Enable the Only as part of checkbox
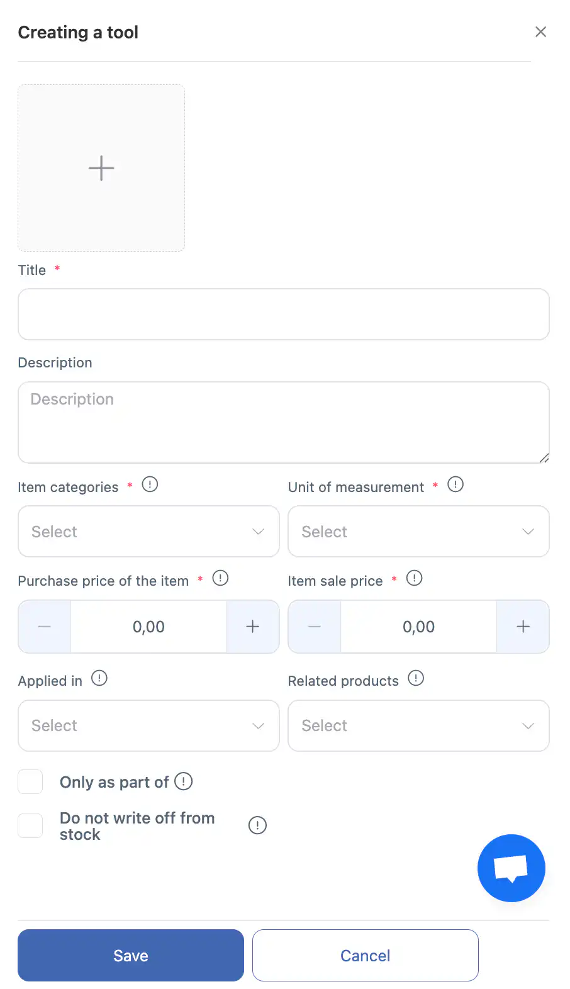This screenshot has width=570, height=989. tap(30, 782)
